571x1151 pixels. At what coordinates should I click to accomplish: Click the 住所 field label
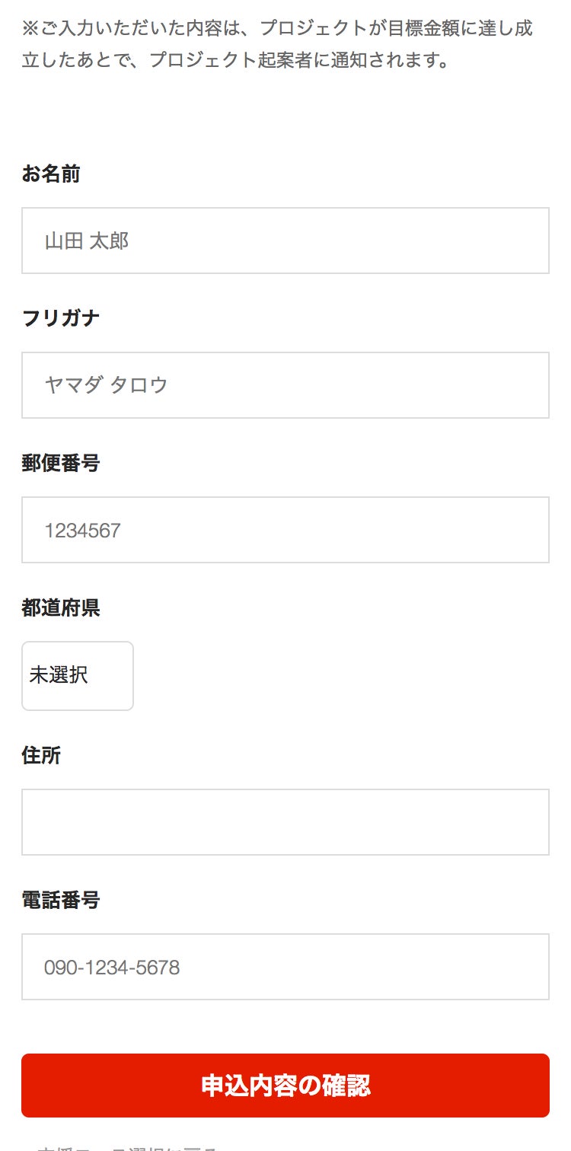pos(41,755)
